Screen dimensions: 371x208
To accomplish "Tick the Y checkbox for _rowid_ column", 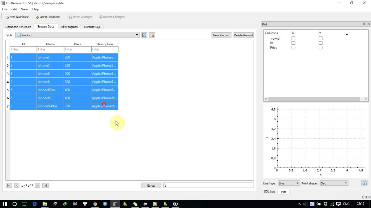I will [321, 38].
